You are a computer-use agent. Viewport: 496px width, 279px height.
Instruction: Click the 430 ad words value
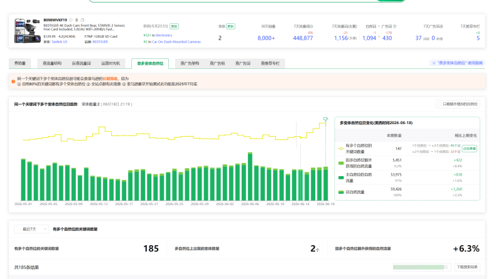click(x=387, y=38)
